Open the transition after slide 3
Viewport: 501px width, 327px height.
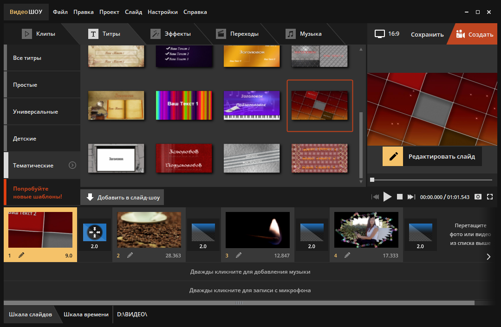pyautogui.click(x=312, y=232)
